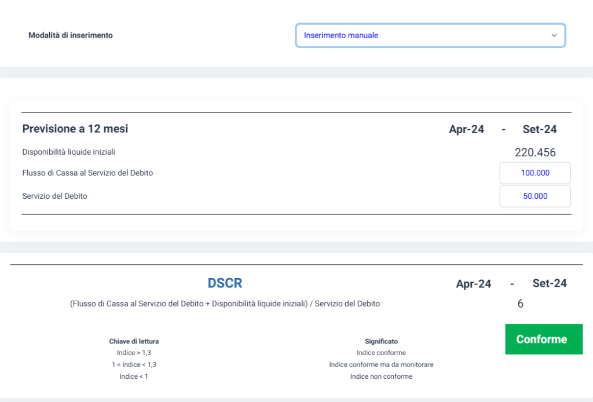The image size is (593, 402).
Task: Click the Servizio del Debito row label
Action: click(x=54, y=196)
